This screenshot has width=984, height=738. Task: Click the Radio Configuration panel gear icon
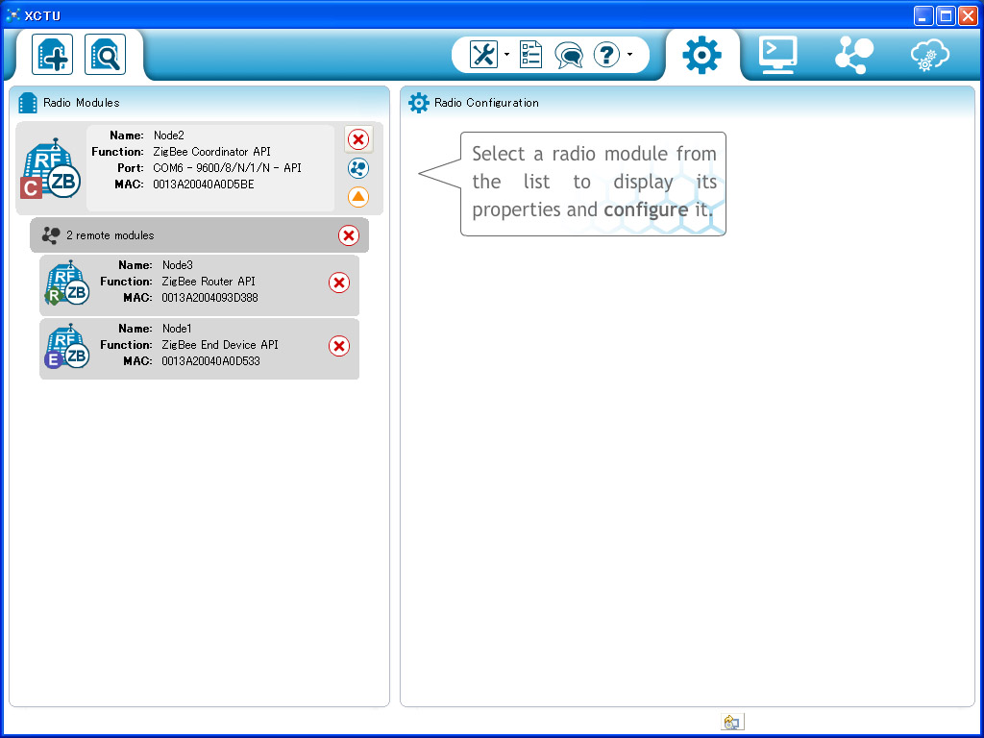click(x=419, y=102)
